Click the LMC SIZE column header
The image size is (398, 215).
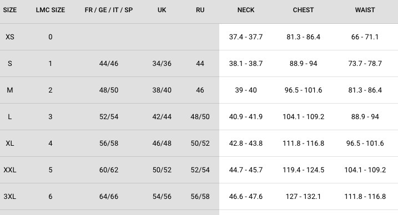pos(51,10)
